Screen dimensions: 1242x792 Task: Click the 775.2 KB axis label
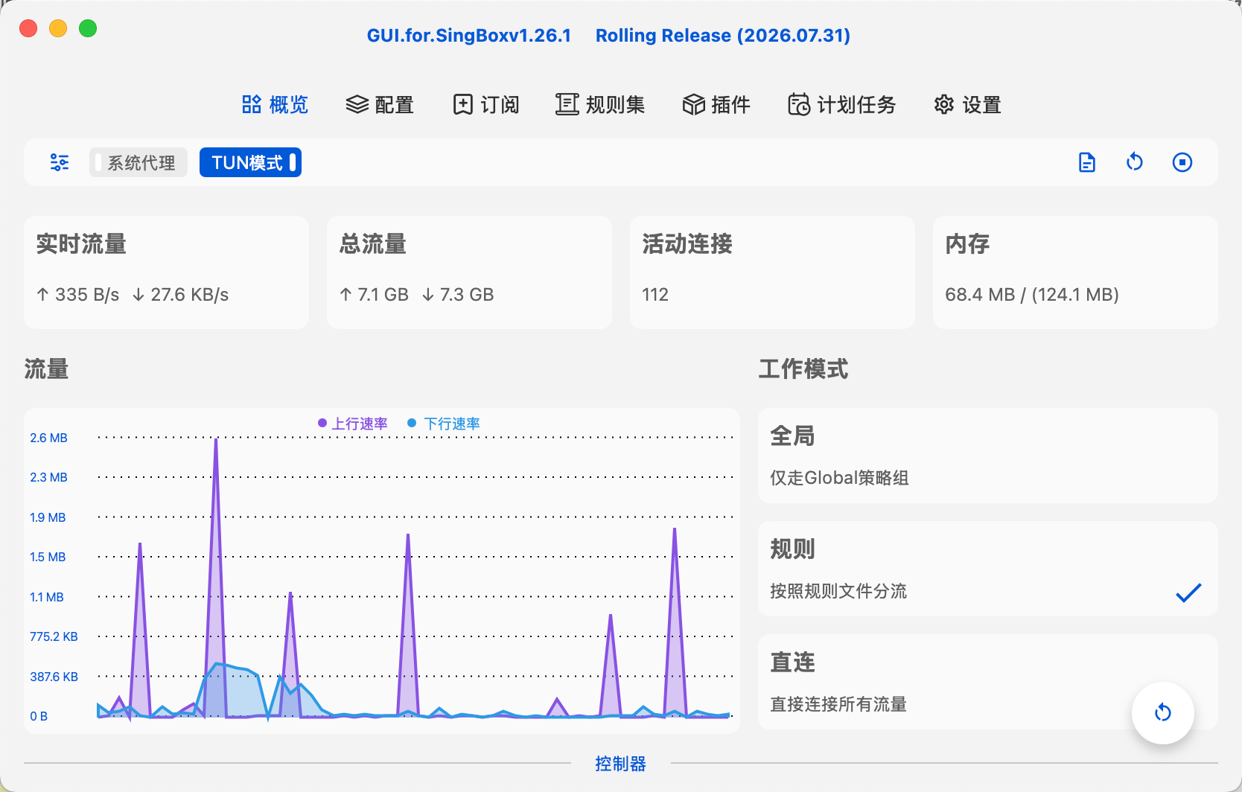pyautogui.click(x=54, y=636)
